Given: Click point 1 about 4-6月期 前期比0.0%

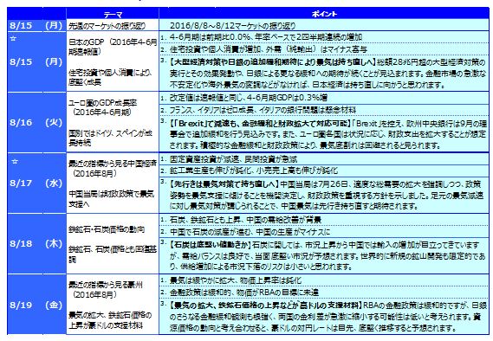Looking at the screenshot, I should coord(266,37).
